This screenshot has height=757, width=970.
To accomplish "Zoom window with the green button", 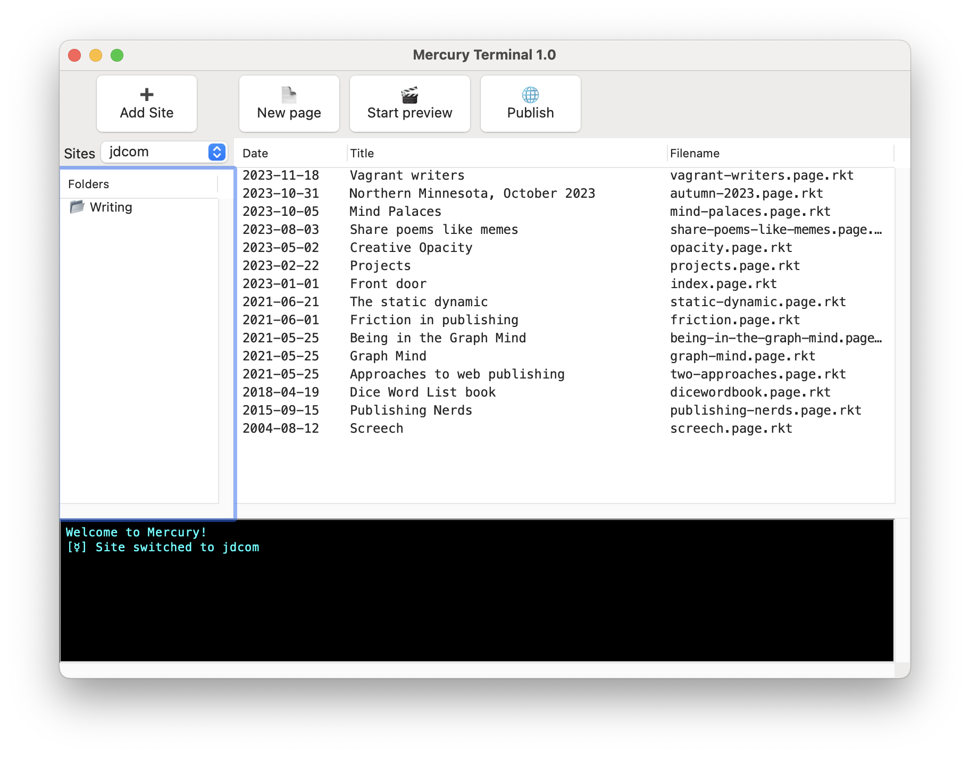I will [x=117, y=55].
